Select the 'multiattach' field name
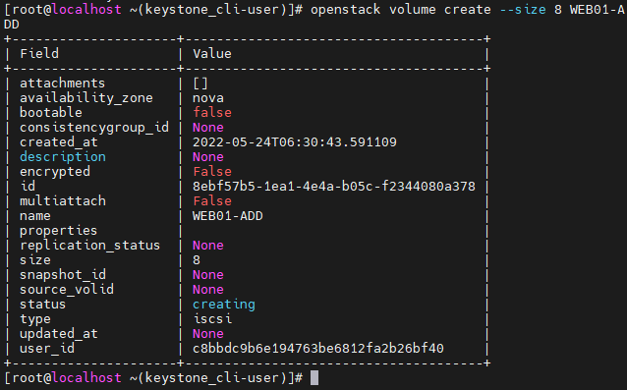The image size is (627, 390). click(63, 201)
